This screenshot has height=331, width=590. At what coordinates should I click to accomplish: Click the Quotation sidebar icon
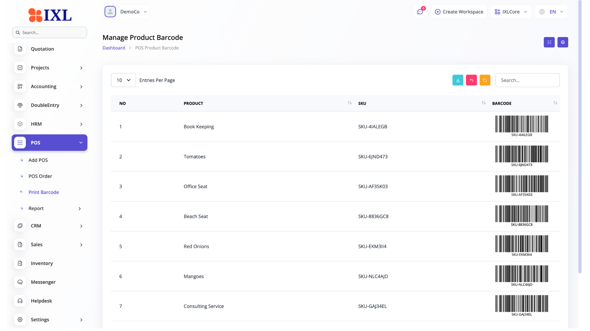pyautogui.click(x=20, y=49)
